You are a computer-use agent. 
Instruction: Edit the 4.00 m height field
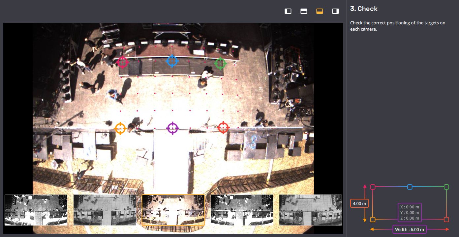pyautogui.click(x=359, y=203)
